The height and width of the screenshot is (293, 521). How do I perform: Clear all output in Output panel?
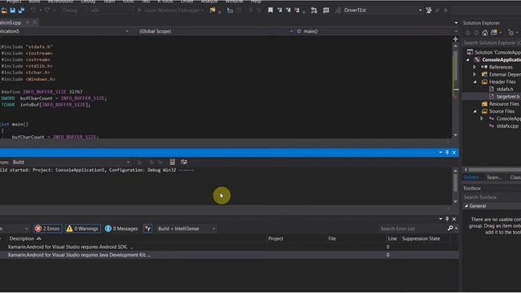[172, 162]
